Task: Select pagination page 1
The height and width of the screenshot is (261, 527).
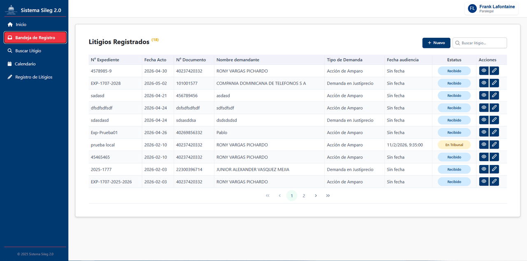Action: 291,196
